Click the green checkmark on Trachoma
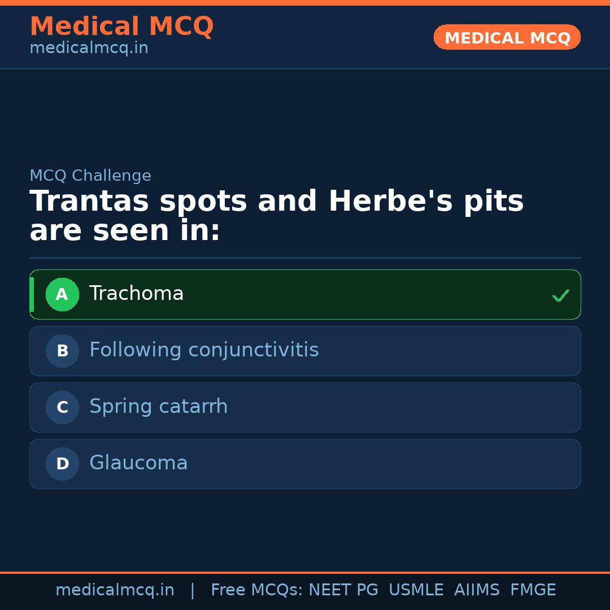The height and width of the screenshot is (610, 610). (560, 295)
